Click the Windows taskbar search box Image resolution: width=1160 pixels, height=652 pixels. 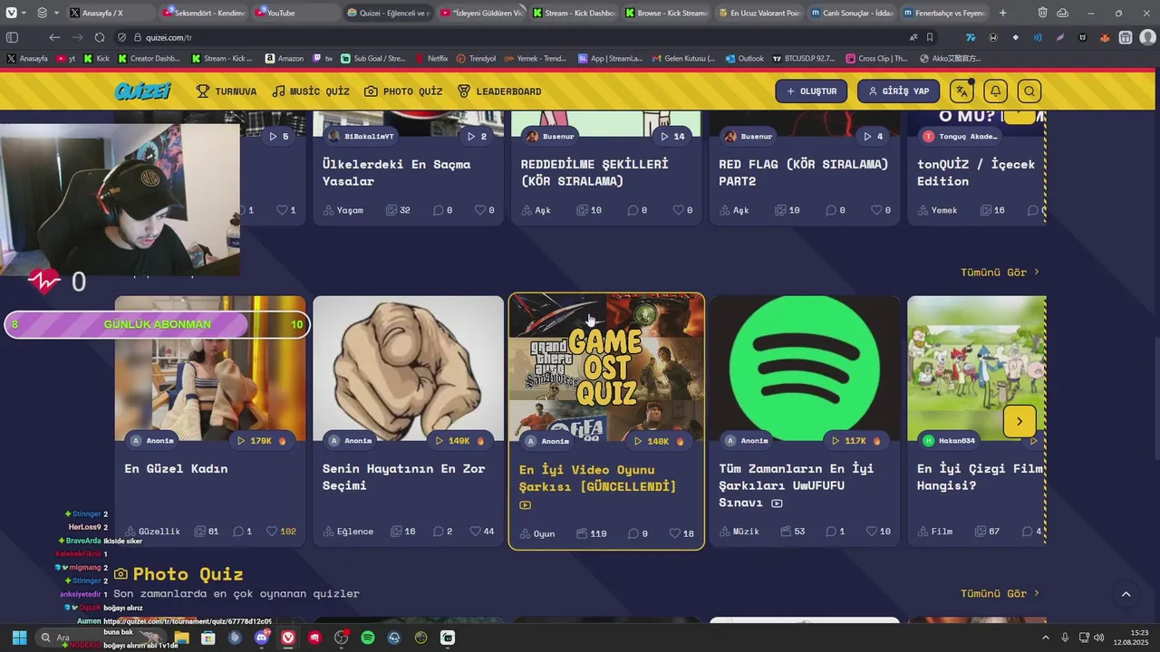100,638
